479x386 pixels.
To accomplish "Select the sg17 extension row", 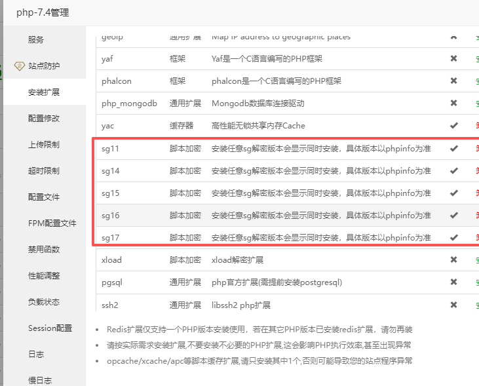I will tap(288, 237).
